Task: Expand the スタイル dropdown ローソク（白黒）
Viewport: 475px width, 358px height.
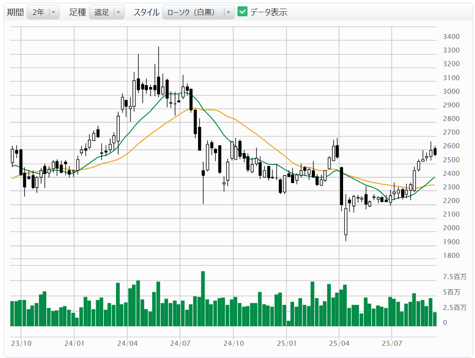Action: (198, 12)
